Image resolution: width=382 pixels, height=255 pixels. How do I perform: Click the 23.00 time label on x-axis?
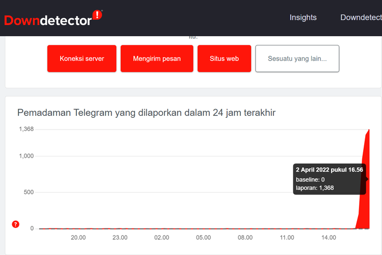[120, 238]
